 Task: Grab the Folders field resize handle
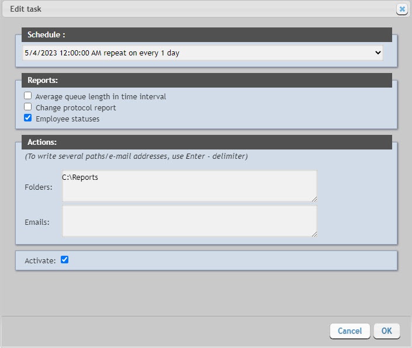314,199
